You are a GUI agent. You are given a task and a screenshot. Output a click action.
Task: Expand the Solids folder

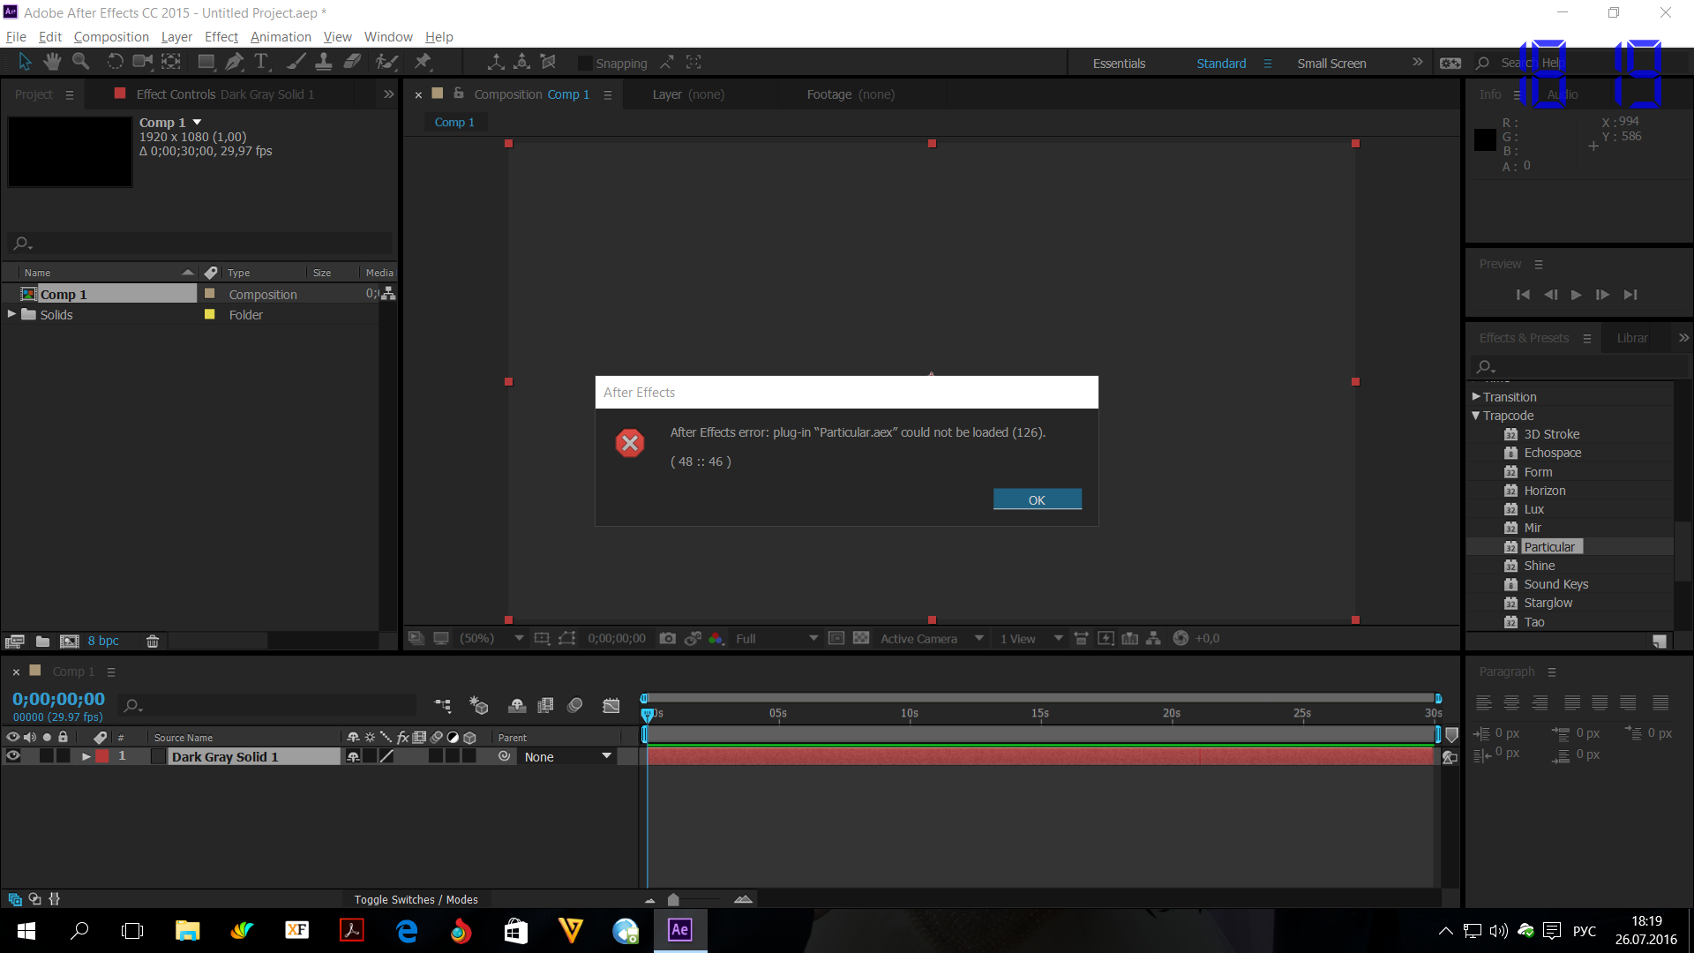point(11,314)
